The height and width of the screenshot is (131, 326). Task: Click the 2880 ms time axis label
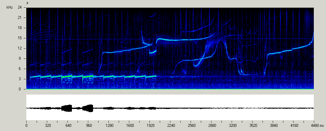(212, 126)
